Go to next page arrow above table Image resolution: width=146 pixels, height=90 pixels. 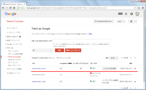[135, 58]
